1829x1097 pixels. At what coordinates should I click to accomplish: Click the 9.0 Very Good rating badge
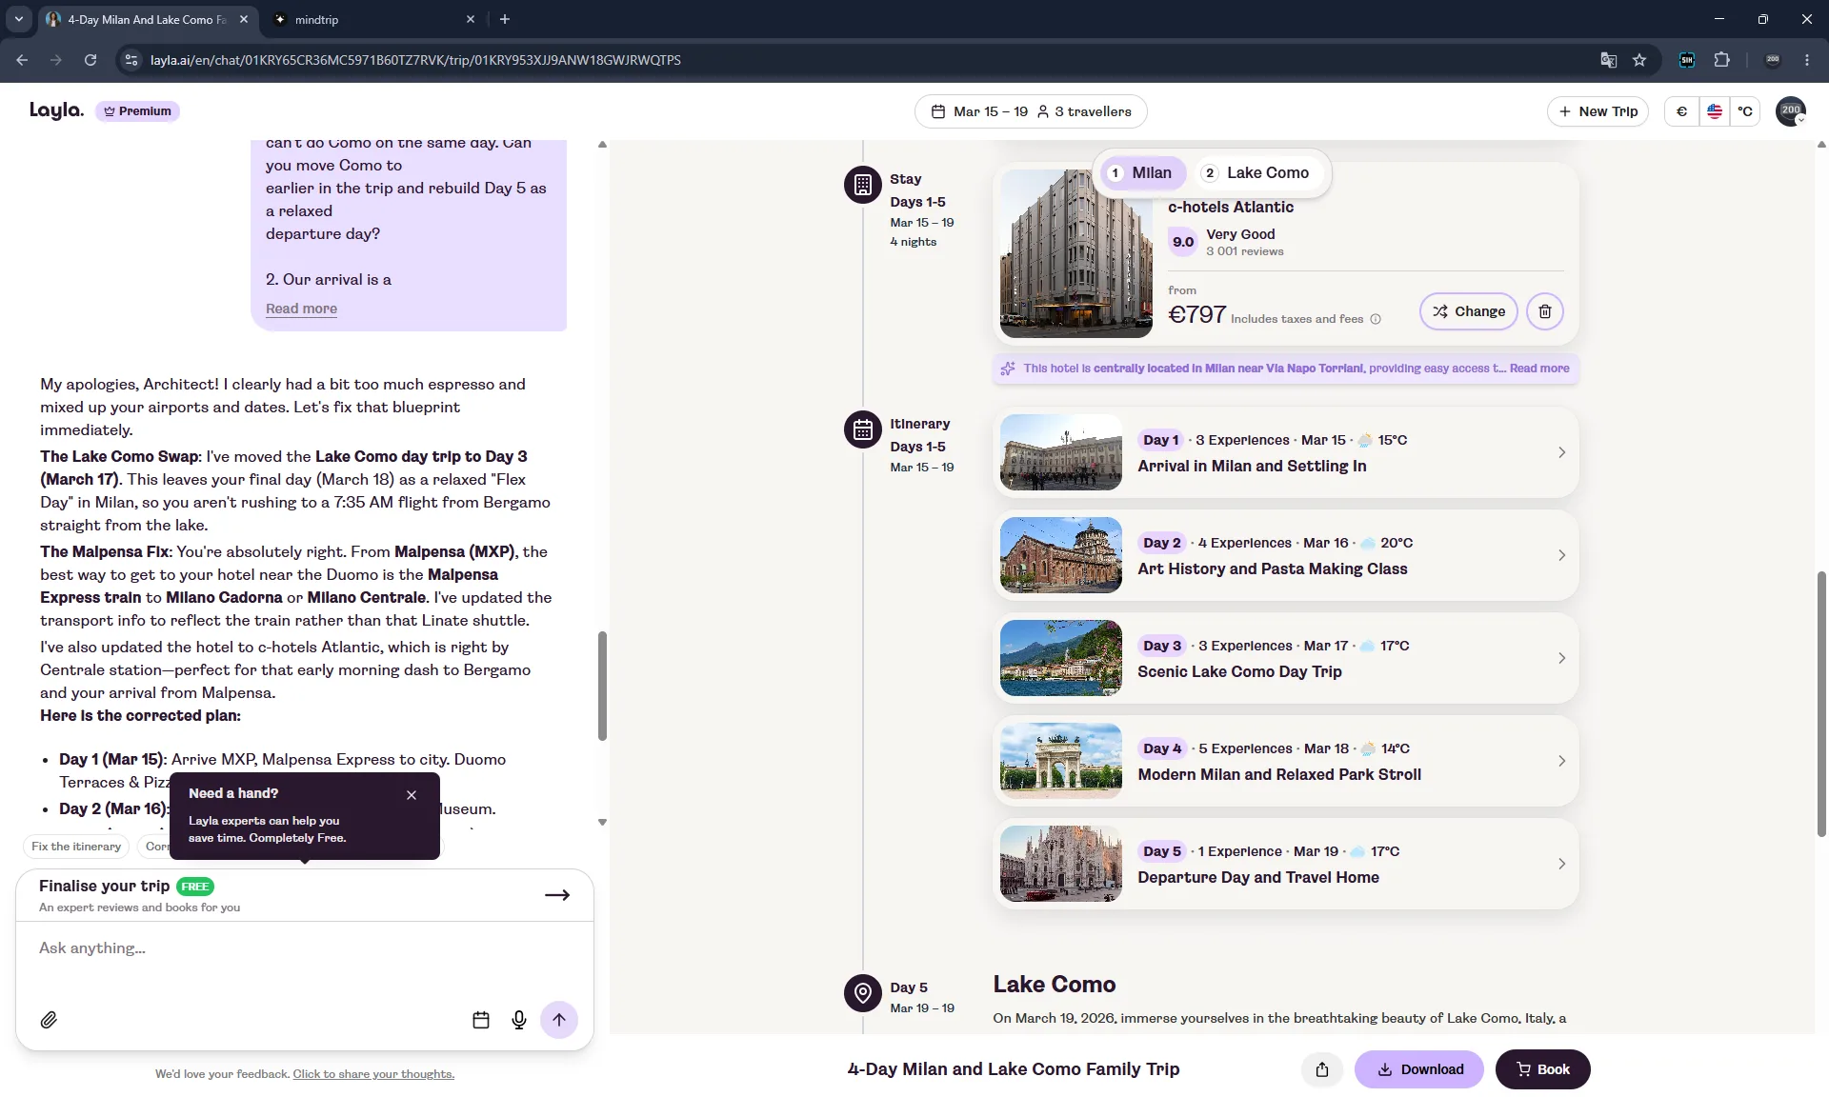[1183, 242]
